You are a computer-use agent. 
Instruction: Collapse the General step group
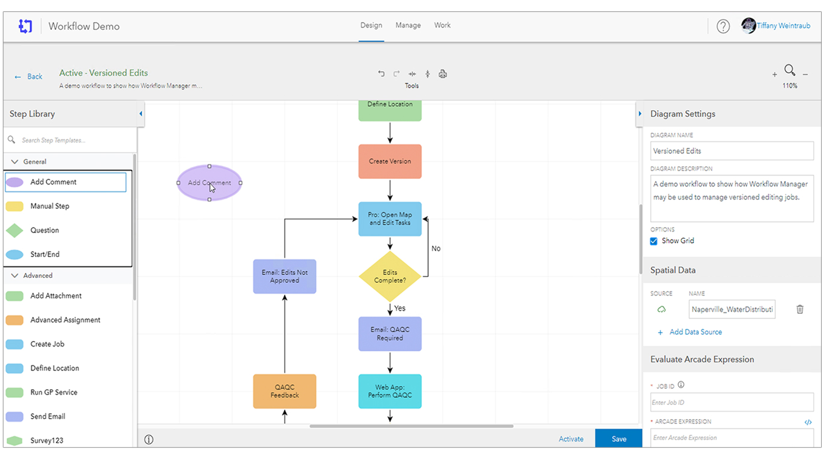tap(15, 162)
